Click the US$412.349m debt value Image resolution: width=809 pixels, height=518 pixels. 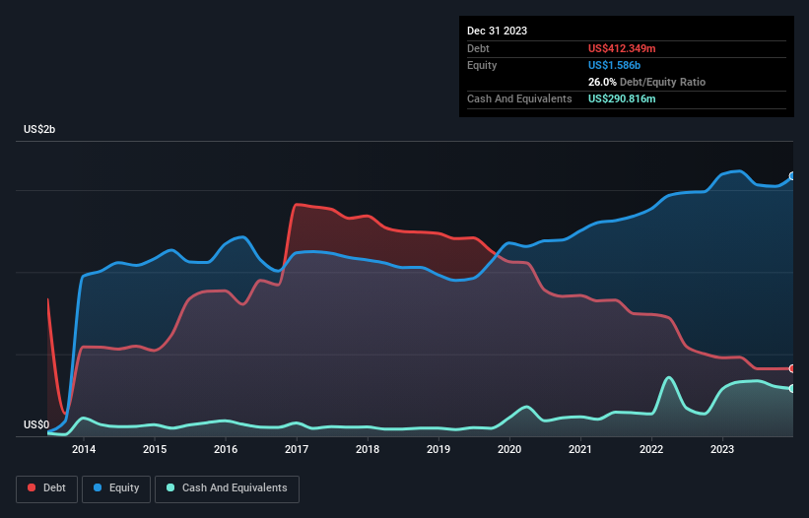(x=622, y=48)
